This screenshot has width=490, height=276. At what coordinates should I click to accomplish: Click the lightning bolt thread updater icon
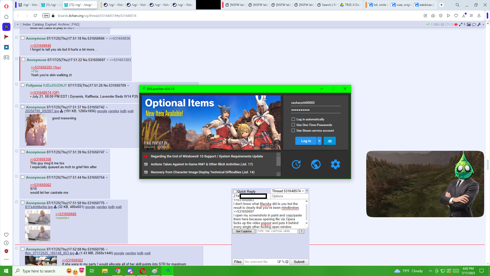(464, 25)
